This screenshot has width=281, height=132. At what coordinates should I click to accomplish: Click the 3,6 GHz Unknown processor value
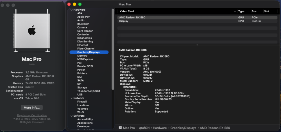click(x=37, y=72)
